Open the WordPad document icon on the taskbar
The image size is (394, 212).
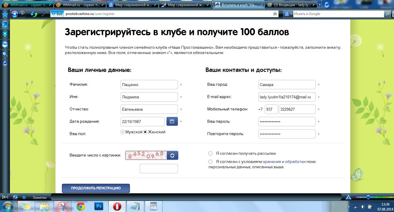[153, 206]
